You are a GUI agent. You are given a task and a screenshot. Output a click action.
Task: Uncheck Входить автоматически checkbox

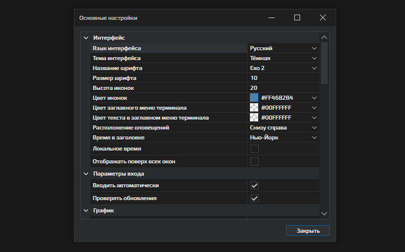click(x=254, y=185)
